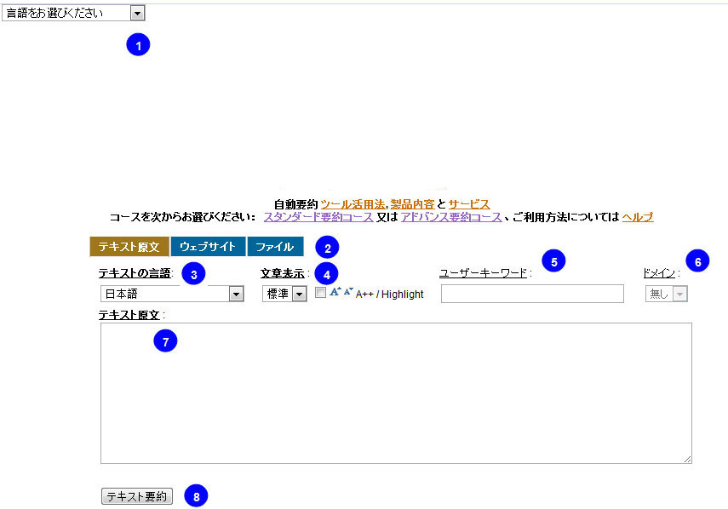Select the アドバンス要約コース link
The height and width of the screenshot is (509, 728).
click(451, 217)
